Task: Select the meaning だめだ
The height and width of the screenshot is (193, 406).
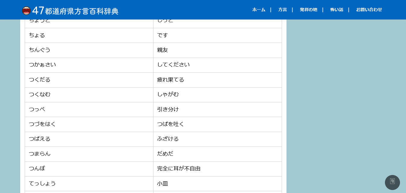Action: click(x=165, y=154)
